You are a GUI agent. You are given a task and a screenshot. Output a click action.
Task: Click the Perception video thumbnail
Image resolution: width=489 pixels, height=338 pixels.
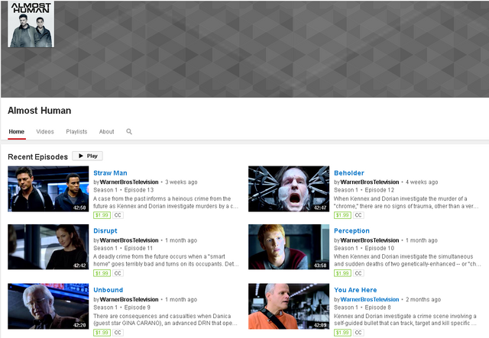(x=289, y=246)
